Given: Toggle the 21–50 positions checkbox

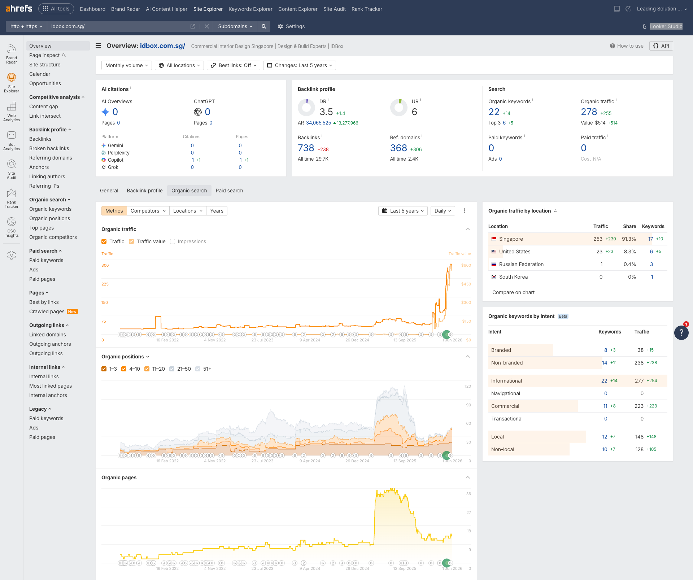Looking at the screenshot, I should [172, 369].
